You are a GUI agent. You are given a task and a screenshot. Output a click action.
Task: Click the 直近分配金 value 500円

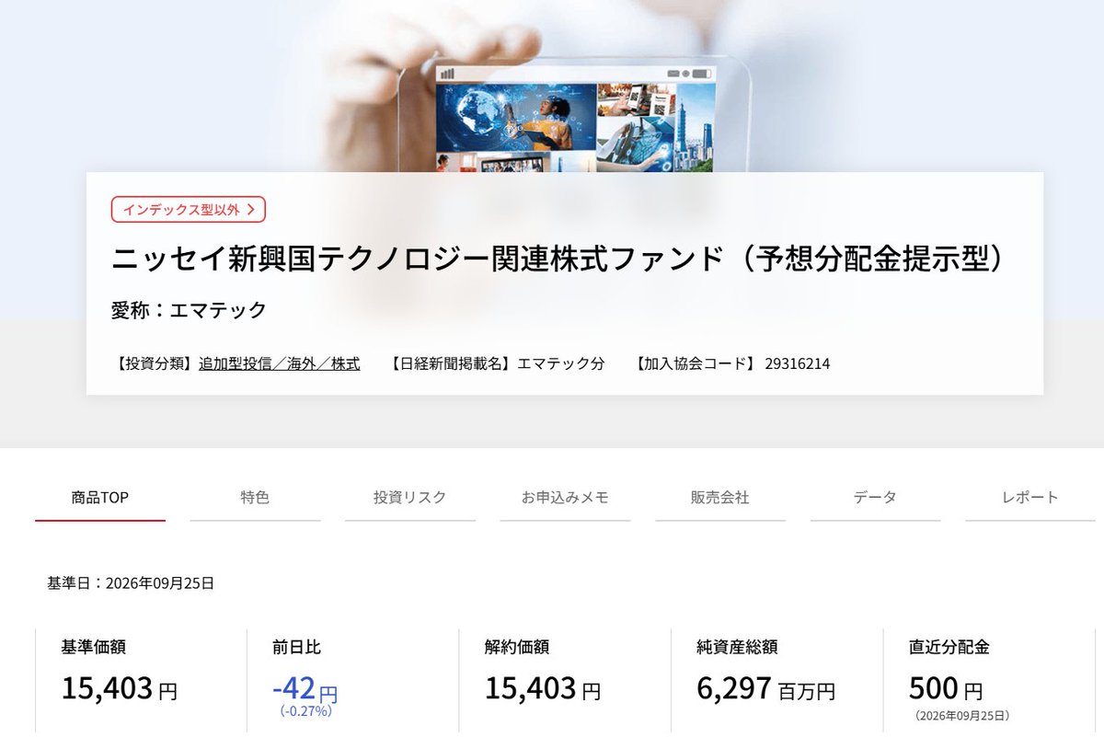946,688
